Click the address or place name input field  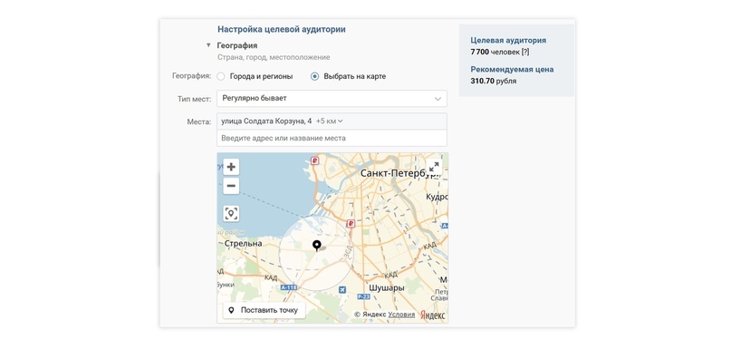click(332, 138)
